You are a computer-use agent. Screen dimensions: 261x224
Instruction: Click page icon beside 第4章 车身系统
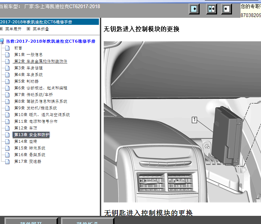pyautogui.click(x=7, y=75)
